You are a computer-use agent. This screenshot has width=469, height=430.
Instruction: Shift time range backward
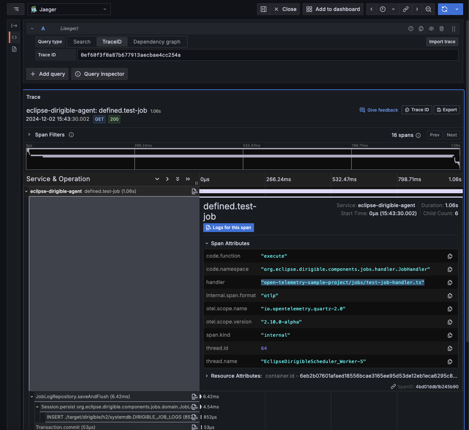coord(371,9)
